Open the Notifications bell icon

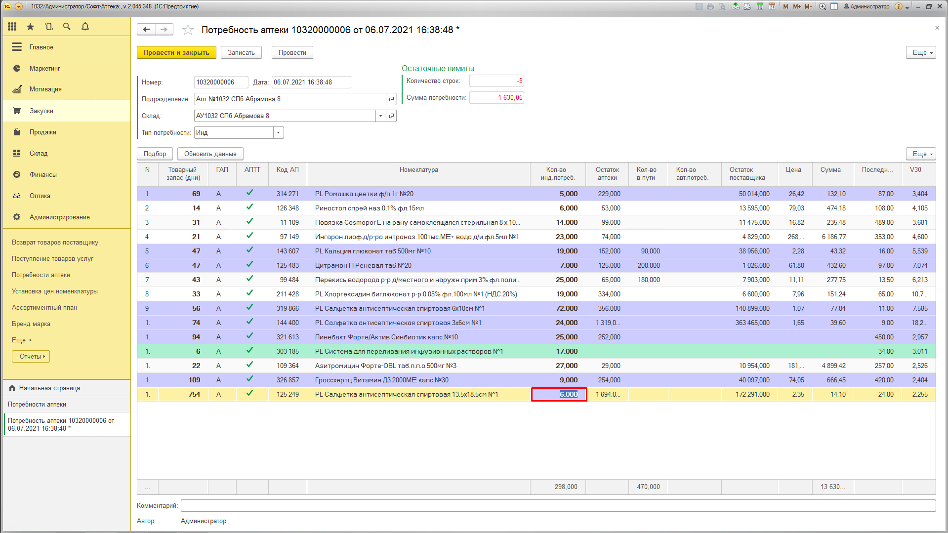[85, 27]
